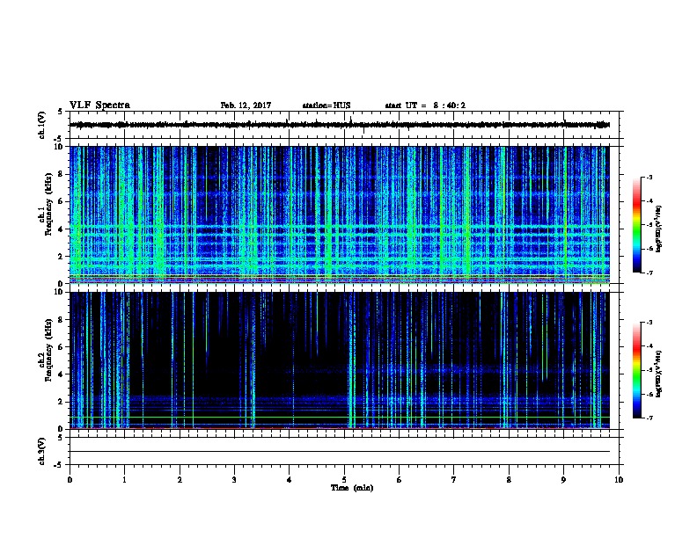Click time axis tick label 8

pos(509,479)
